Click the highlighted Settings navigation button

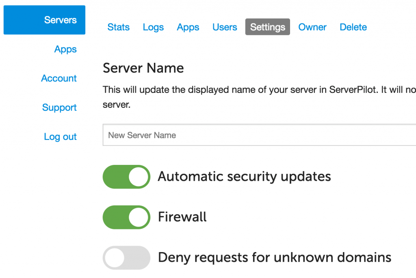click(267, 27)
